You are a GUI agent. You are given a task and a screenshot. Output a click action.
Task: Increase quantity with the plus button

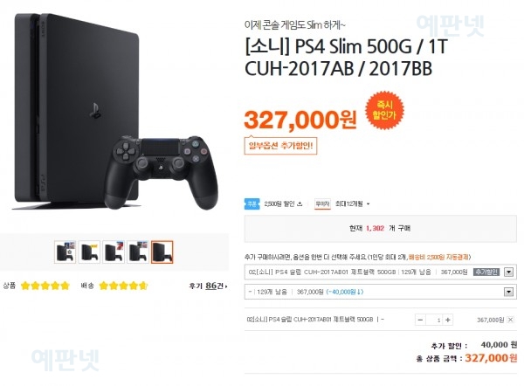click(448, 320)
